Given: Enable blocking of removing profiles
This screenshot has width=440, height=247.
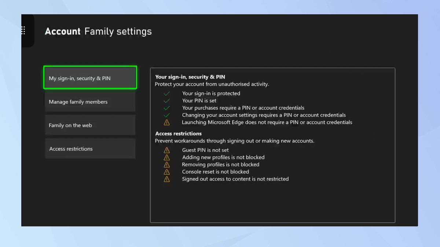Looking at the screenshot, I should click(221, 164).
